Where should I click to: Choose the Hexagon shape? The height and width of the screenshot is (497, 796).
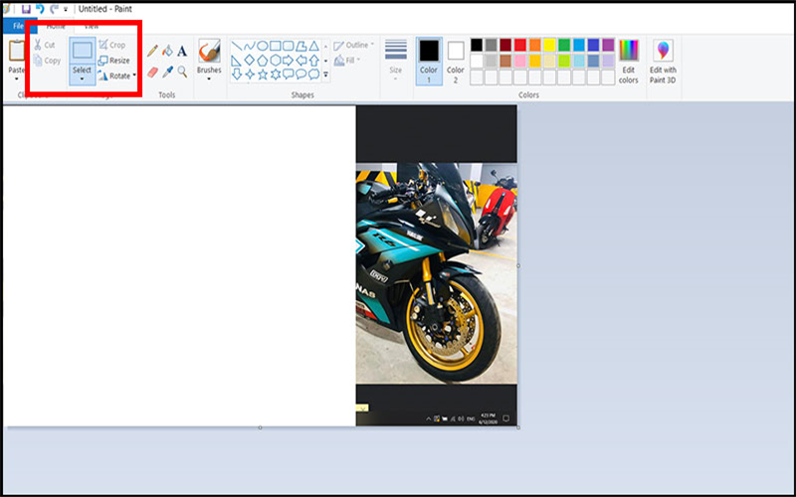pyautogui.click(x=276, y=61)
